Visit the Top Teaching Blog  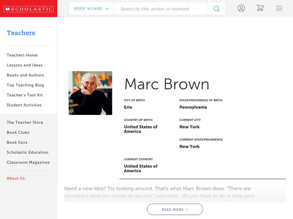pyautogui.click(x=25, y=85)
